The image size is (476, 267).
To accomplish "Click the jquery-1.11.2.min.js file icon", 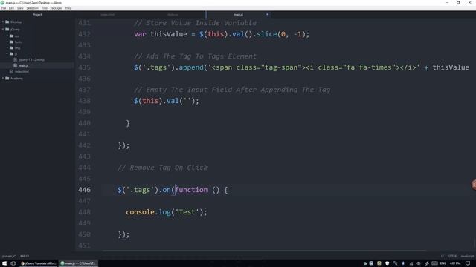I will click(16, 59).
